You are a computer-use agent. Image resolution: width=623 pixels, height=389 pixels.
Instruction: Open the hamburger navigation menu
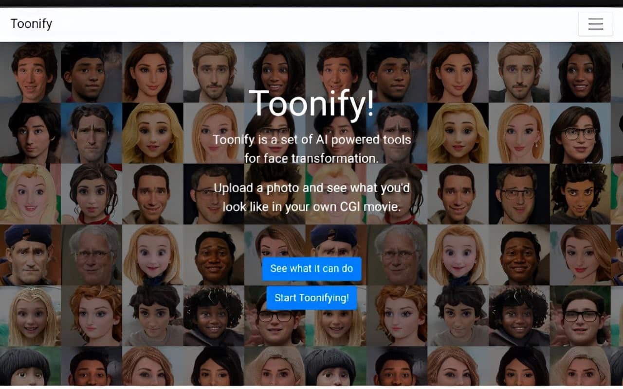pos(595,24)
